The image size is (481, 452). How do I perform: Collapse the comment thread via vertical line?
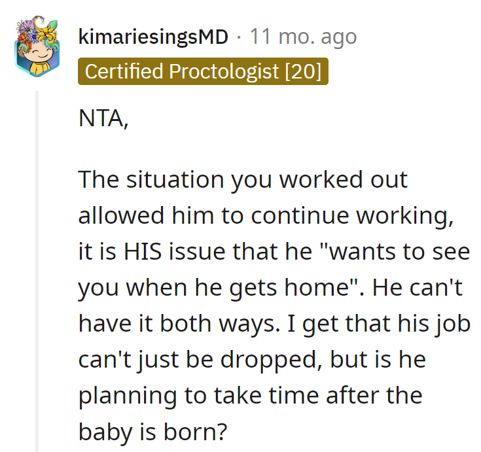tap(37, 271)
